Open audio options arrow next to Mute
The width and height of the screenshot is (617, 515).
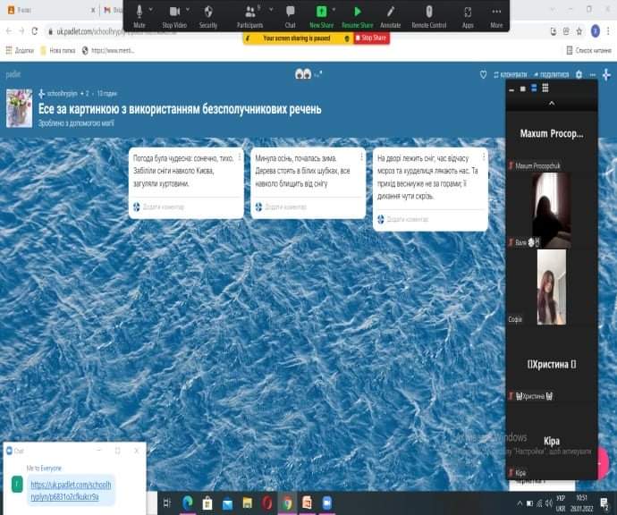pyautogui.click(x=151, y=10)
